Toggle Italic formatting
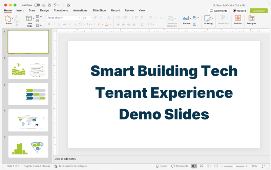Image resolution: width=271 pixels, height=170 pixels. (x=54, y=24)
